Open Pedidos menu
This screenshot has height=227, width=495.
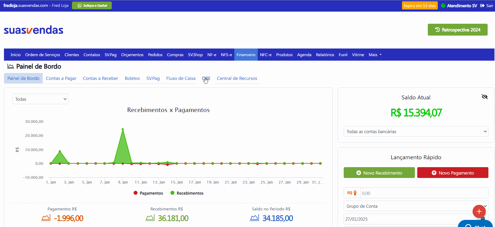(x=155, y=55)
